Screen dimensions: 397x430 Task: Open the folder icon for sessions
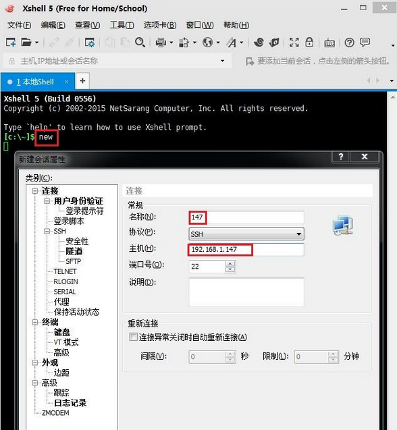coord(26,43)
